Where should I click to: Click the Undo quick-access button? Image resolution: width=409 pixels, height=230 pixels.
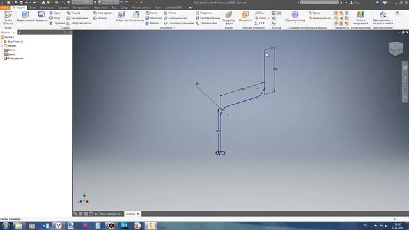(x=27, y=3)
